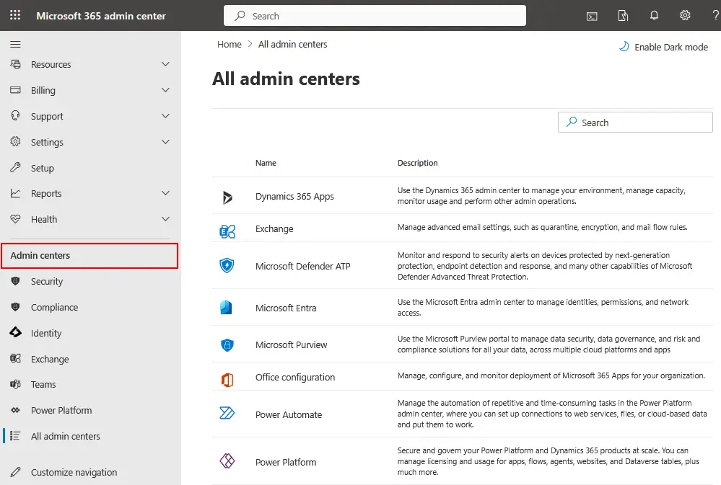721x485 pixels.
Task: Click the Support headset icon
Action: coord(15,116)
